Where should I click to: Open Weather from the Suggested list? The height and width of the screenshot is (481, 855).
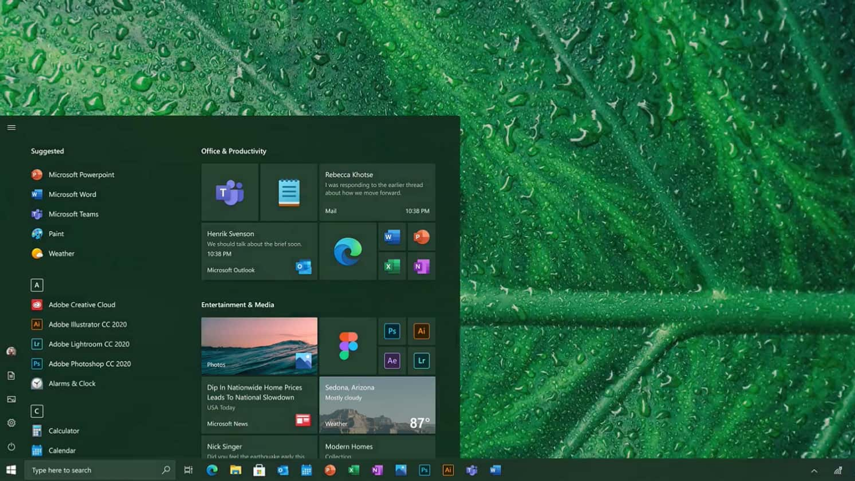click(x=53, y=254)
